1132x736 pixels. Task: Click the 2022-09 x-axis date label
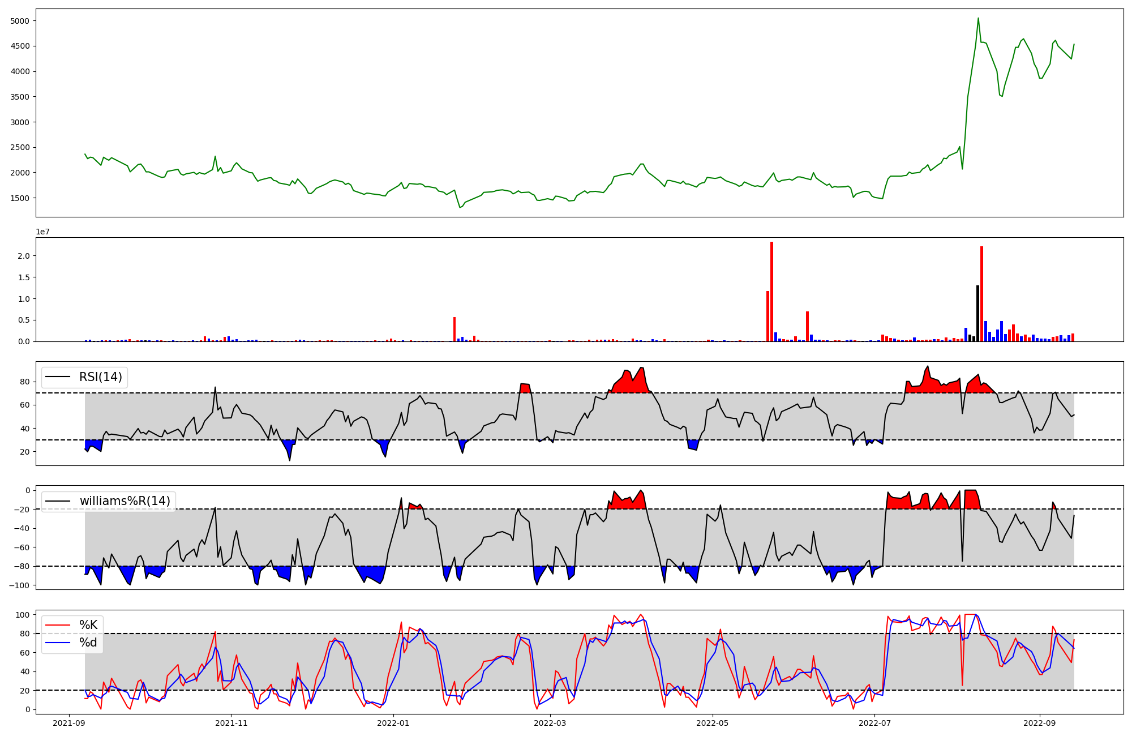tap(1040, 723)
